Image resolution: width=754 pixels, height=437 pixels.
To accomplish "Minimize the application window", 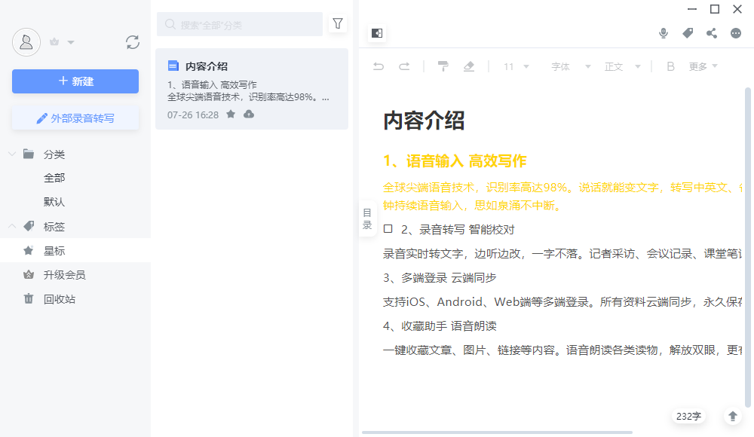I will pyautogui.click(x=692, y=9).
